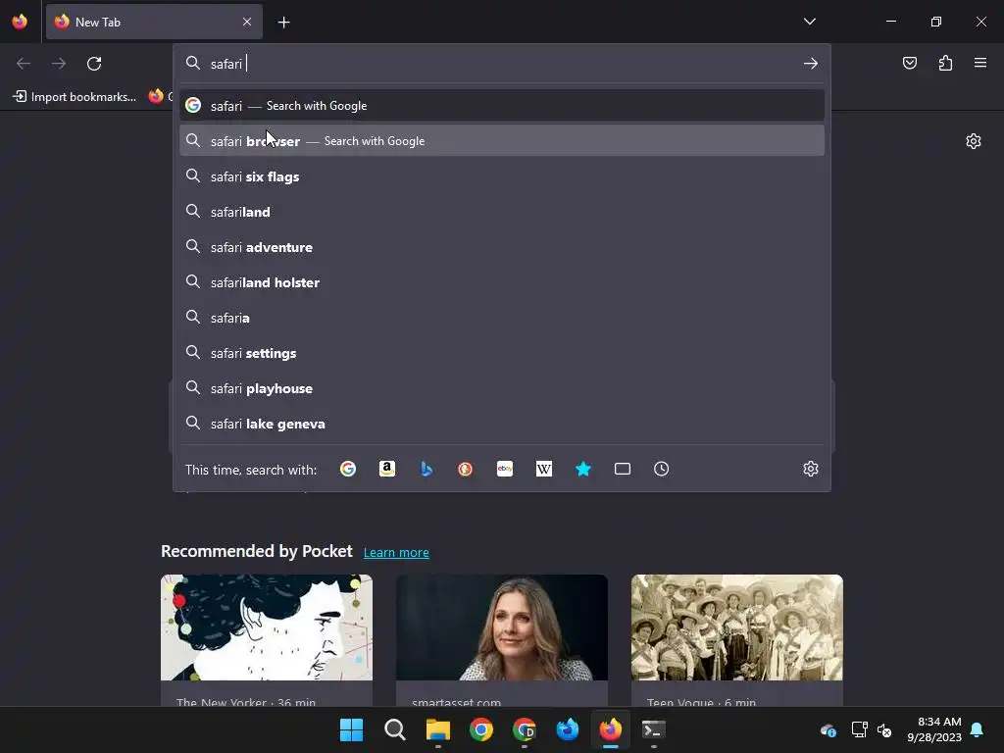This screenshot has height=753, width=1004.
Task: Personalize New Tab gear icon
Action: coord(974,141)
